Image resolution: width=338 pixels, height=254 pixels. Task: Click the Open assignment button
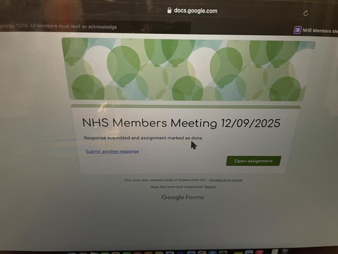253,161
